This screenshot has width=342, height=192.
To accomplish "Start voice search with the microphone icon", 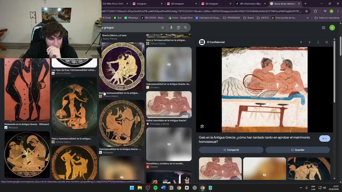I will click(171, 27).
